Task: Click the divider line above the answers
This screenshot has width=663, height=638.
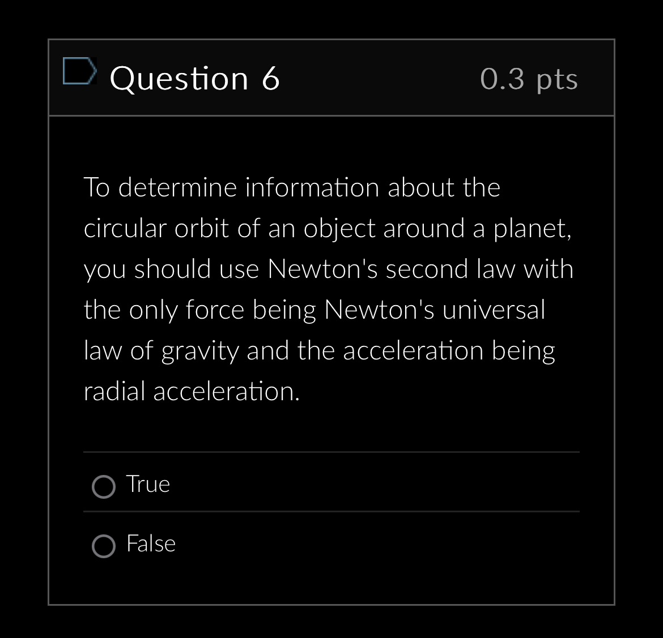Action: (331, 452)
